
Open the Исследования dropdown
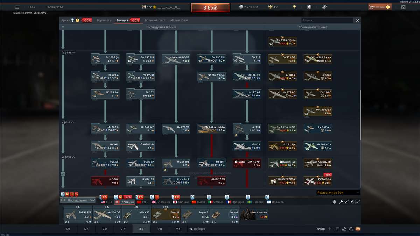point(78,200)
